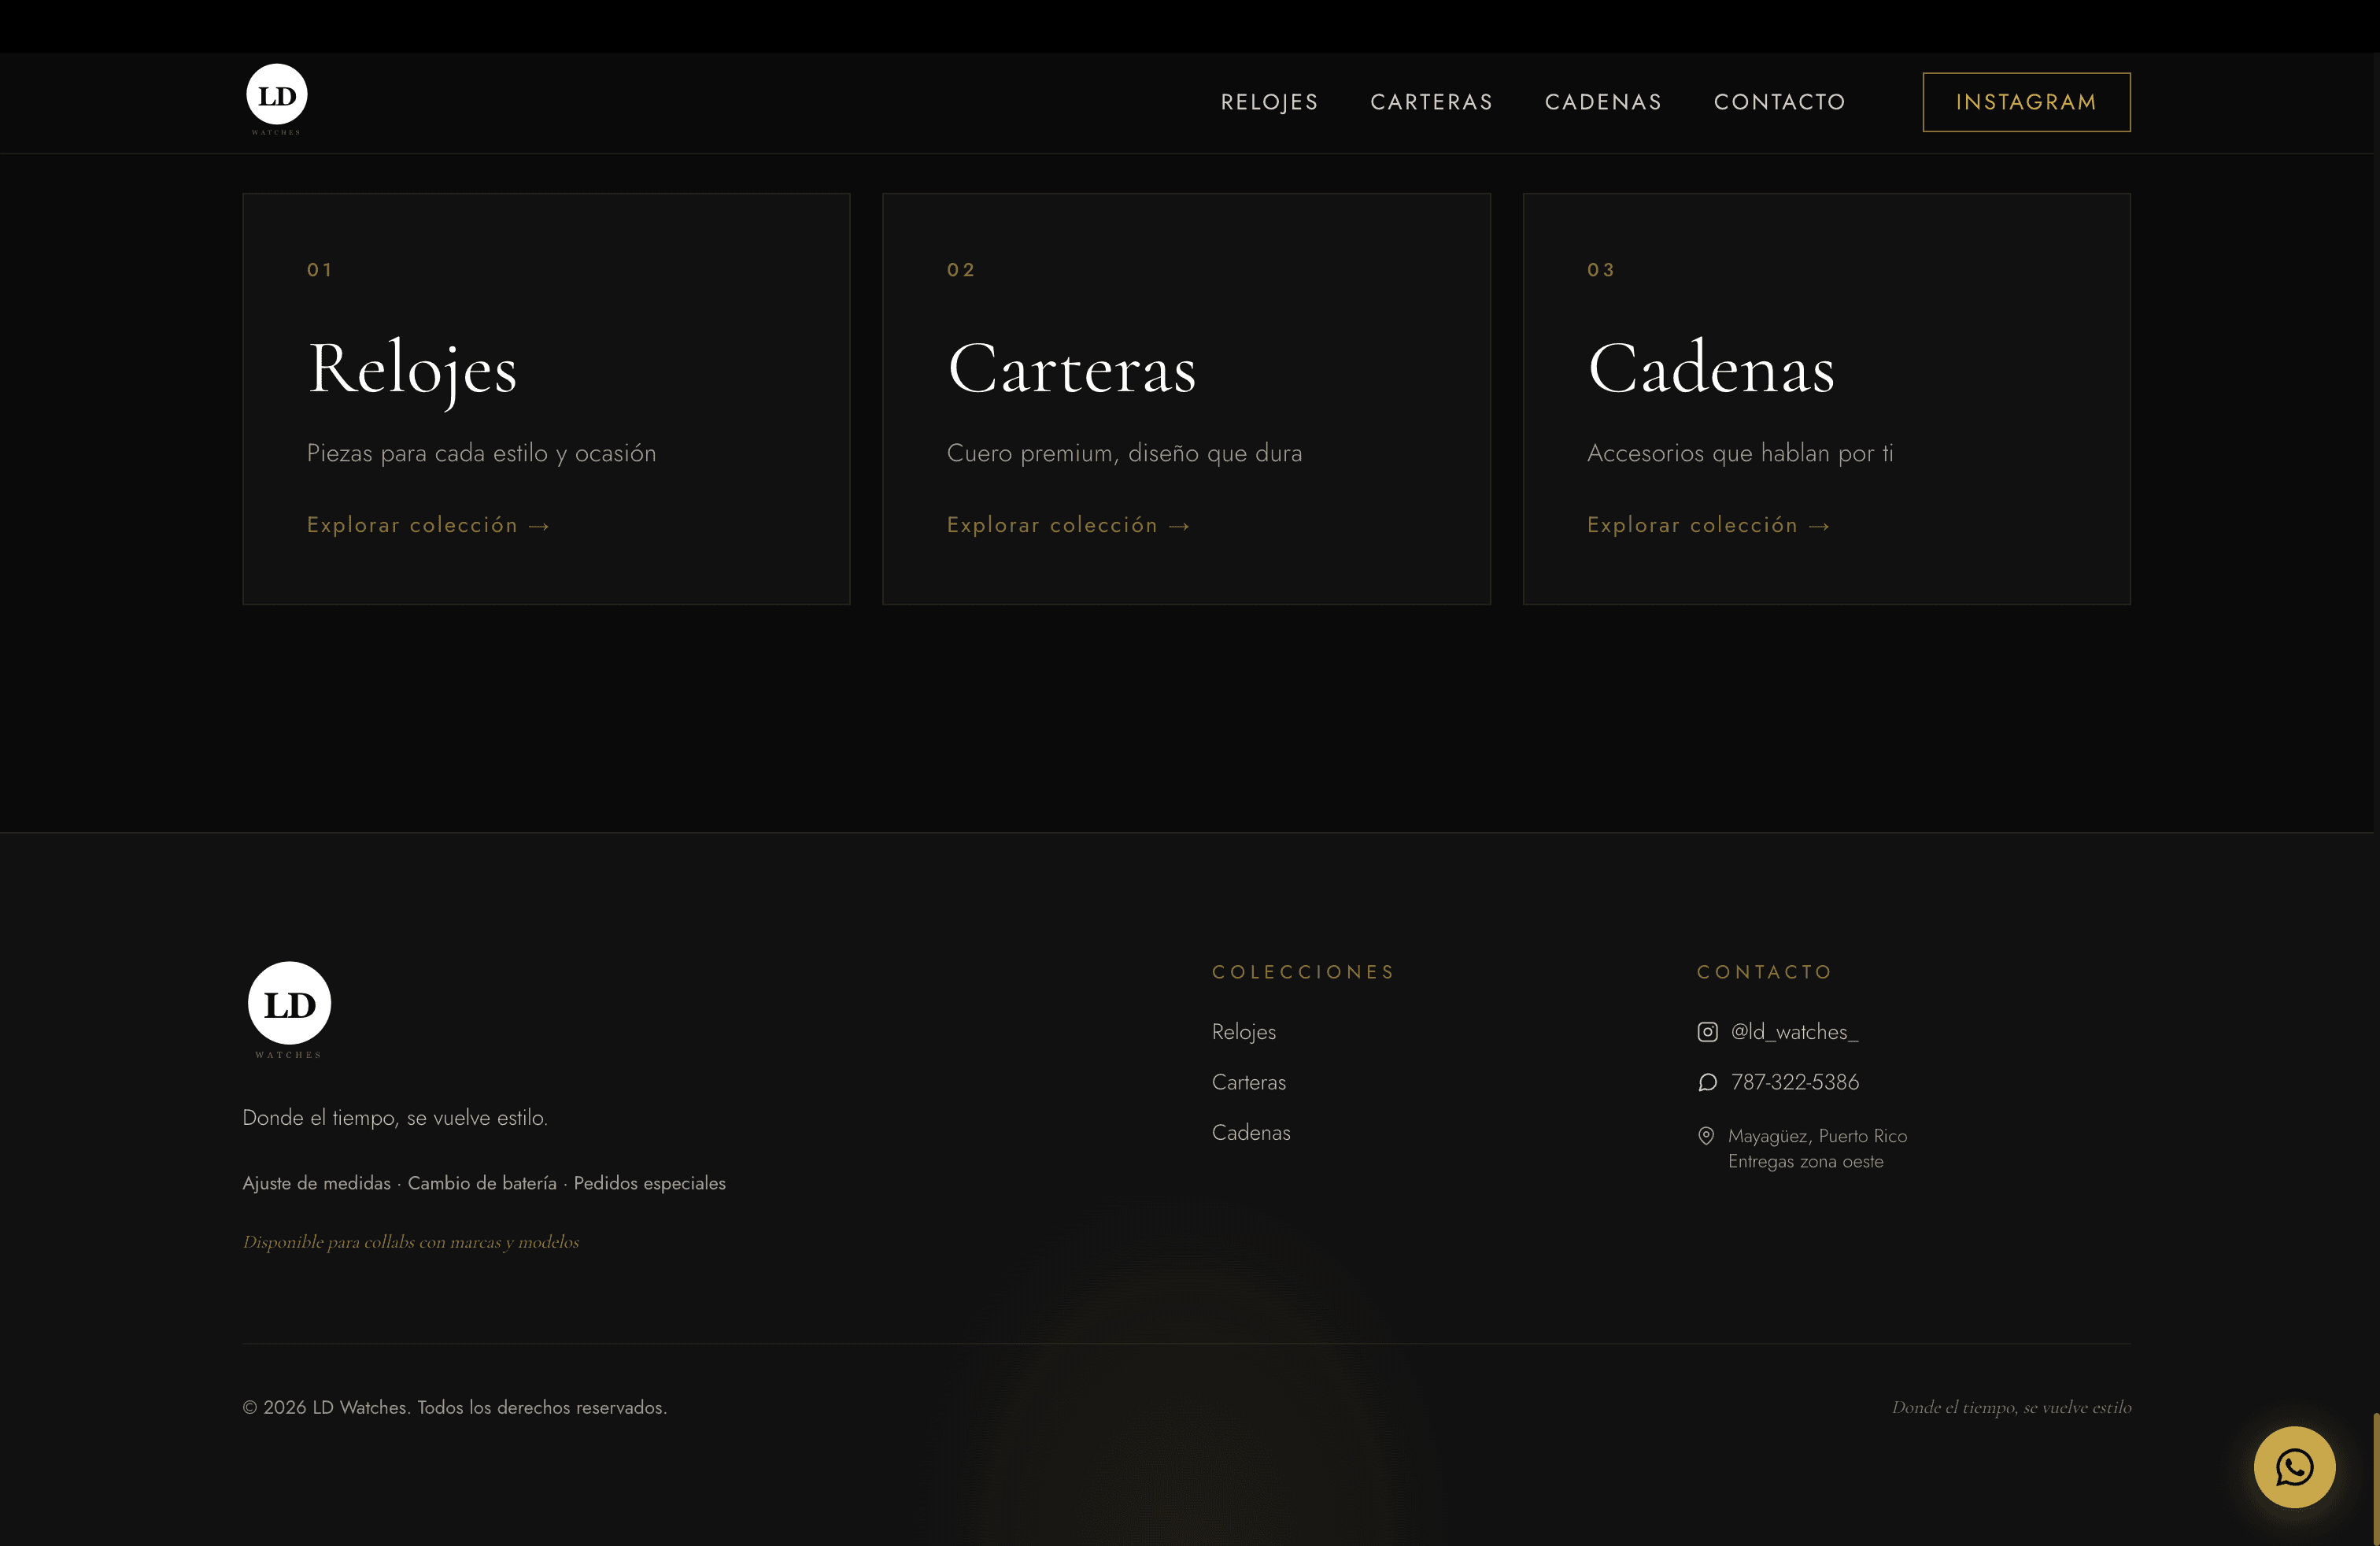Open the Relojes card heading
The image size is (2380, 1546).
coord(412,369)
